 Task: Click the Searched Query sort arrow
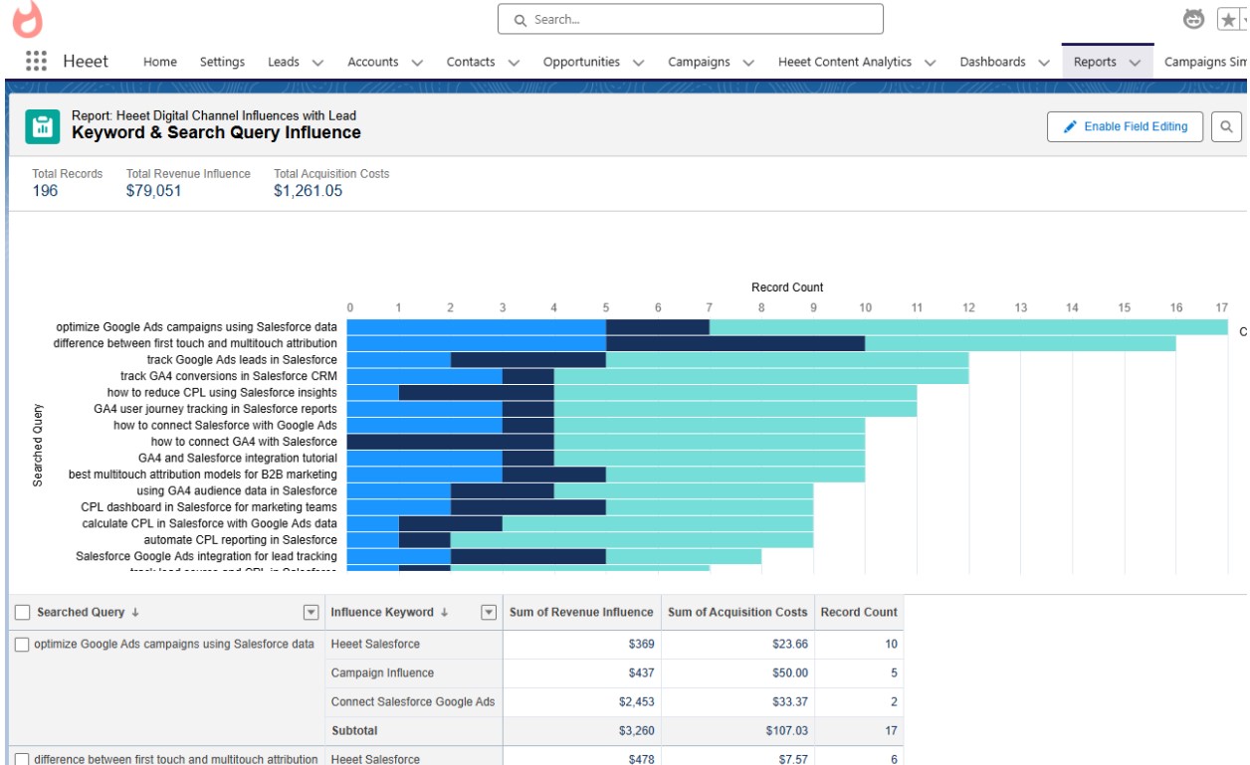(x=135, y=613)
